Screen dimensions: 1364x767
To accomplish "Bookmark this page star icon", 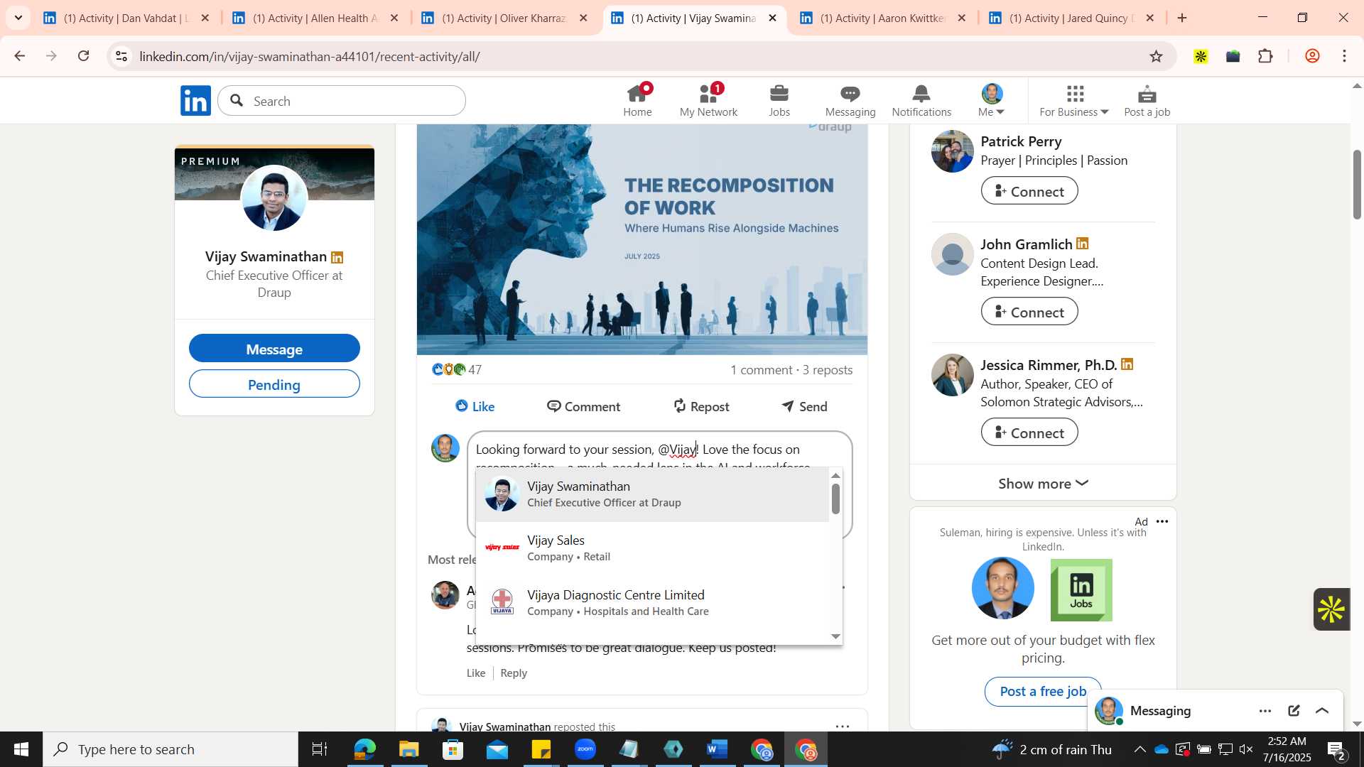I will (1157, 56).
